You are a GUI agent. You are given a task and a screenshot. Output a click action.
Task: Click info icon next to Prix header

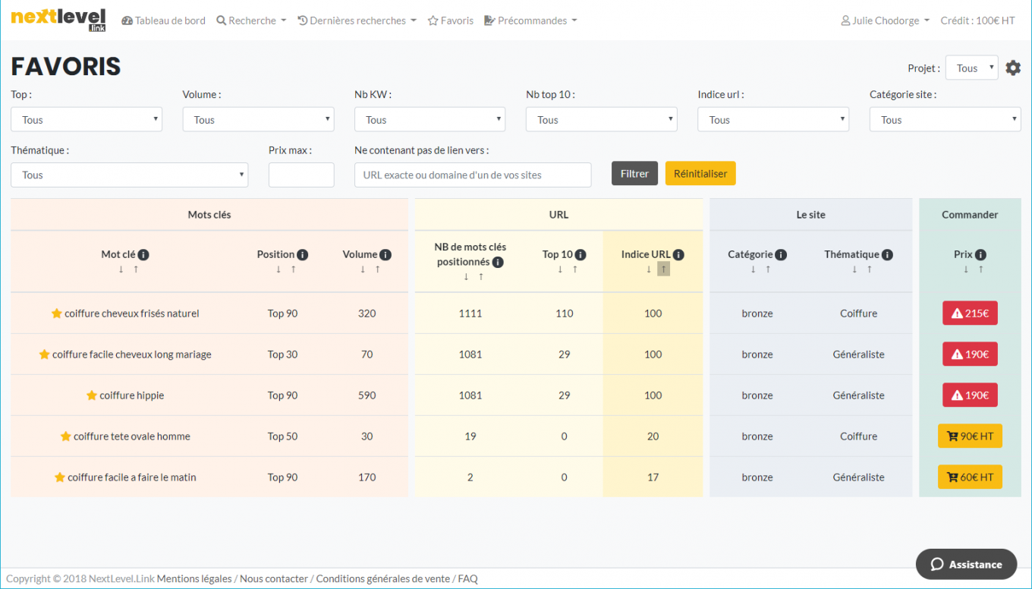click(980, 255)
